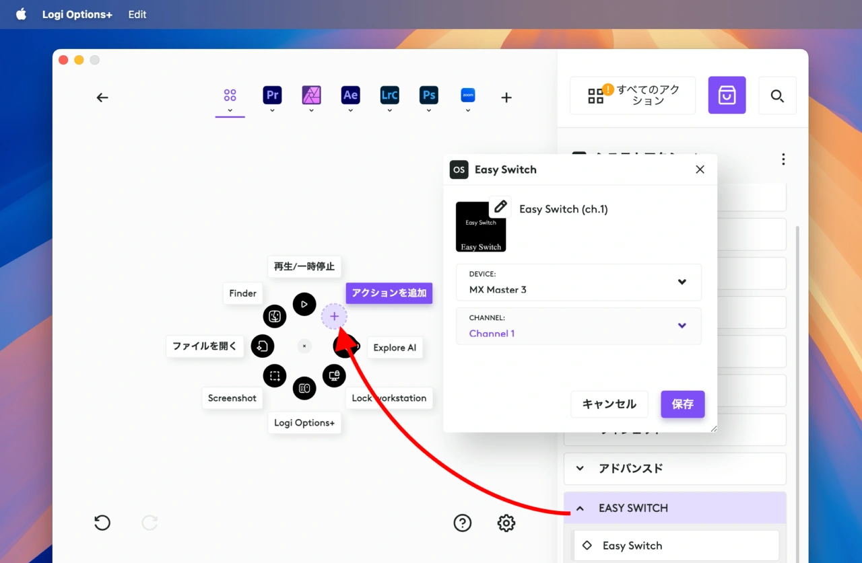The width and height of the screenshot is (862, 563).
Task: Select the Screenshot icon in the radial menu
Action: pyautogui.click(x=275, y=375)
